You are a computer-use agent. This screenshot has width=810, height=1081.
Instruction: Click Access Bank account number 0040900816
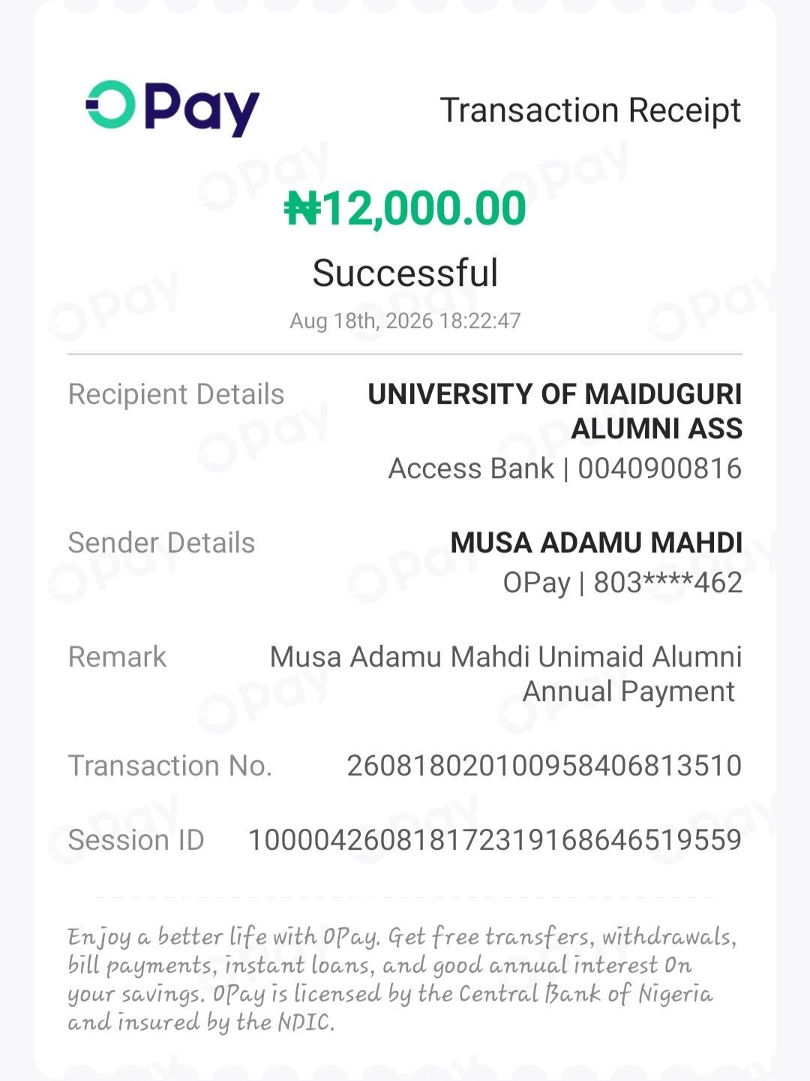(565, 468)
